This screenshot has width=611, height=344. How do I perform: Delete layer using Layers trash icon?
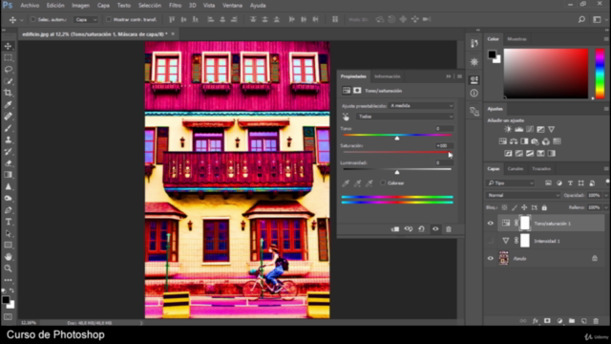pos(596,321)
